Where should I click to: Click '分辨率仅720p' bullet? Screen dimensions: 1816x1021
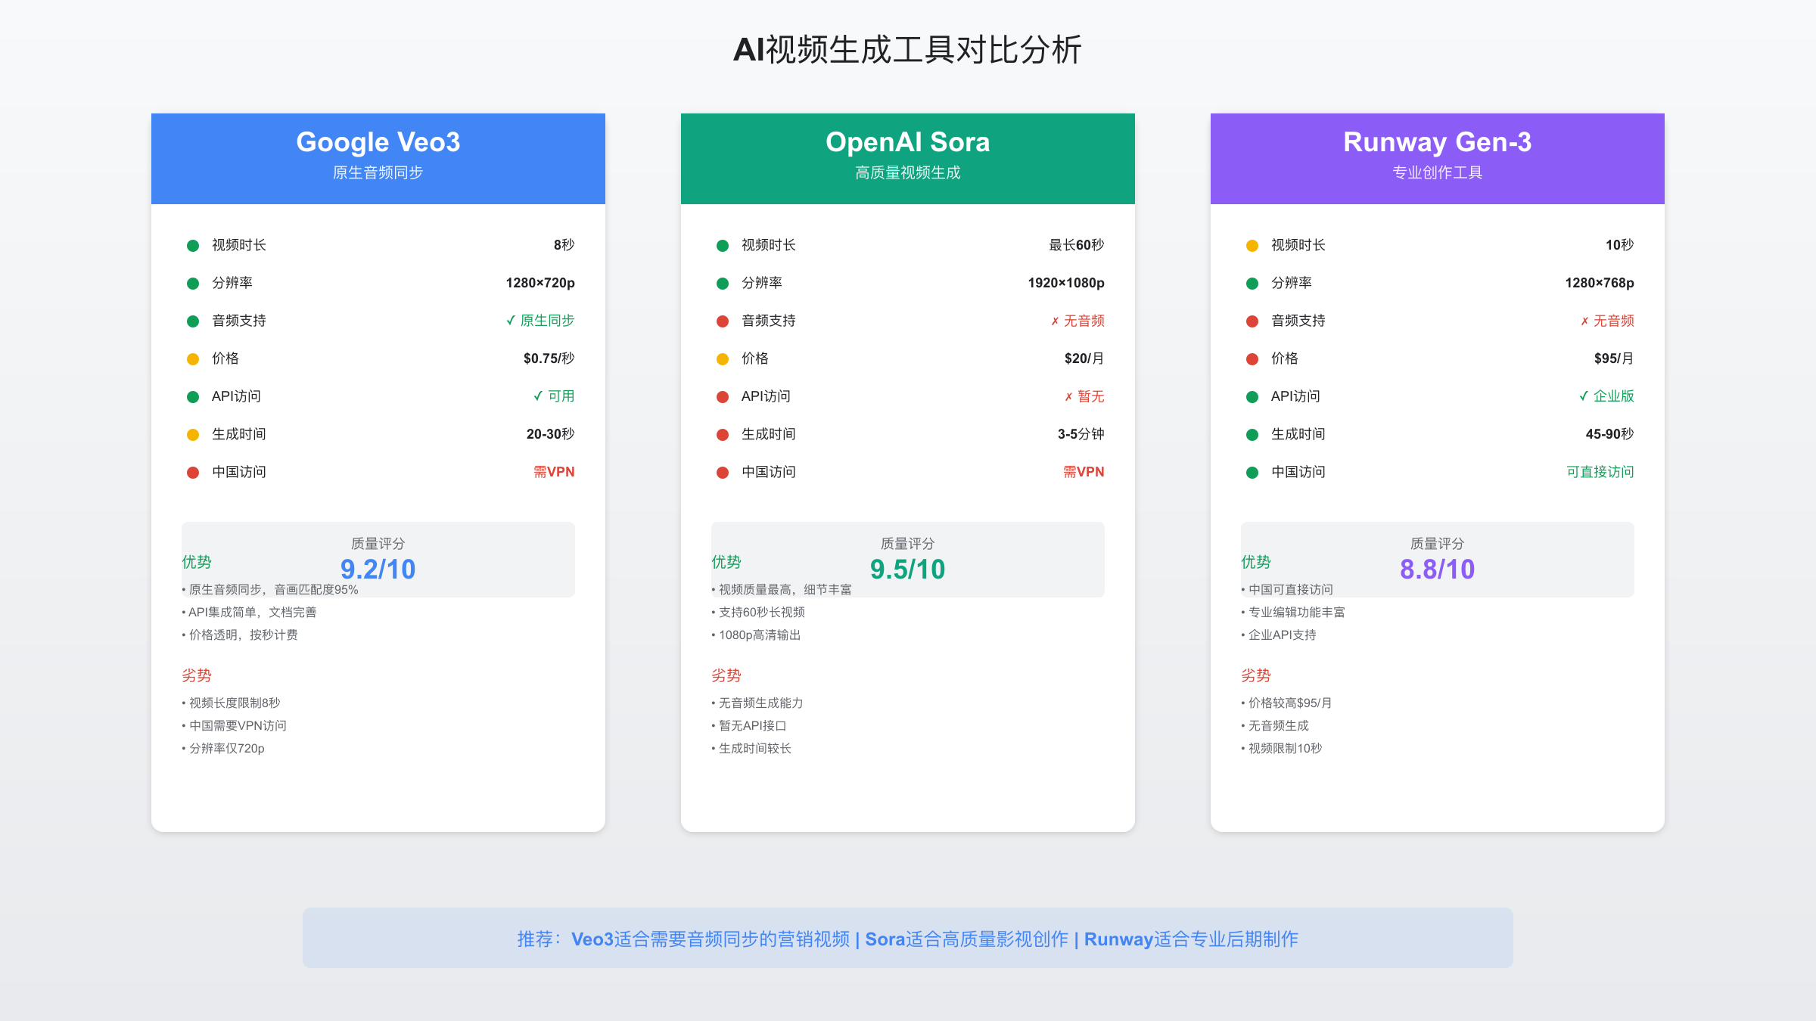point(223,749)
